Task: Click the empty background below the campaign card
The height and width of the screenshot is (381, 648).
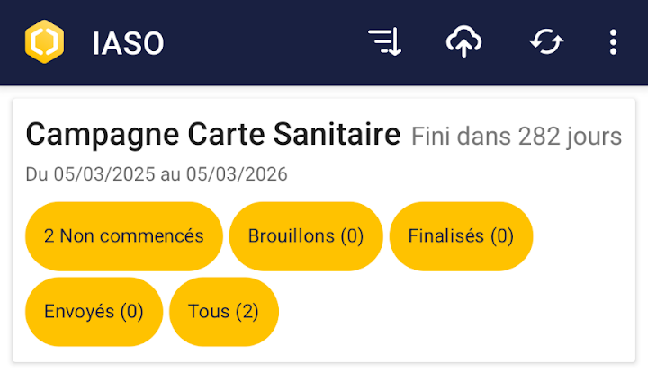Action: click(324, 372)
